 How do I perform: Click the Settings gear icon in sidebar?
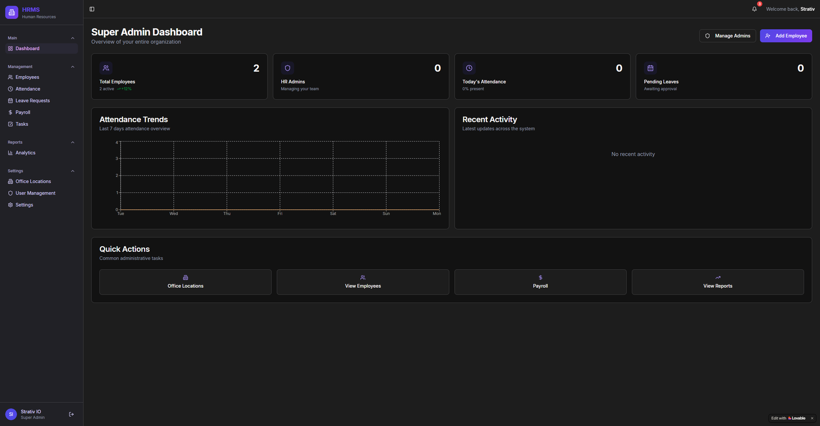[x=10, y=205]
